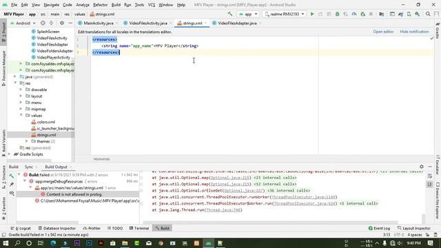Image resolution: width=441 pixels, height=248 pixels.
Task: Click the green Run app button
Action: point(312,14)
